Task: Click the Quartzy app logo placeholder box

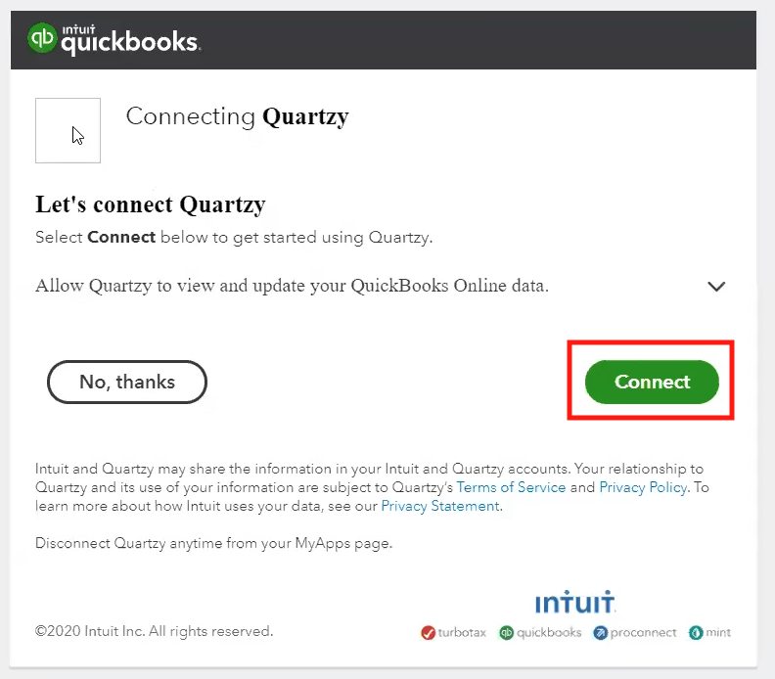Action: (x=68, y=130)
